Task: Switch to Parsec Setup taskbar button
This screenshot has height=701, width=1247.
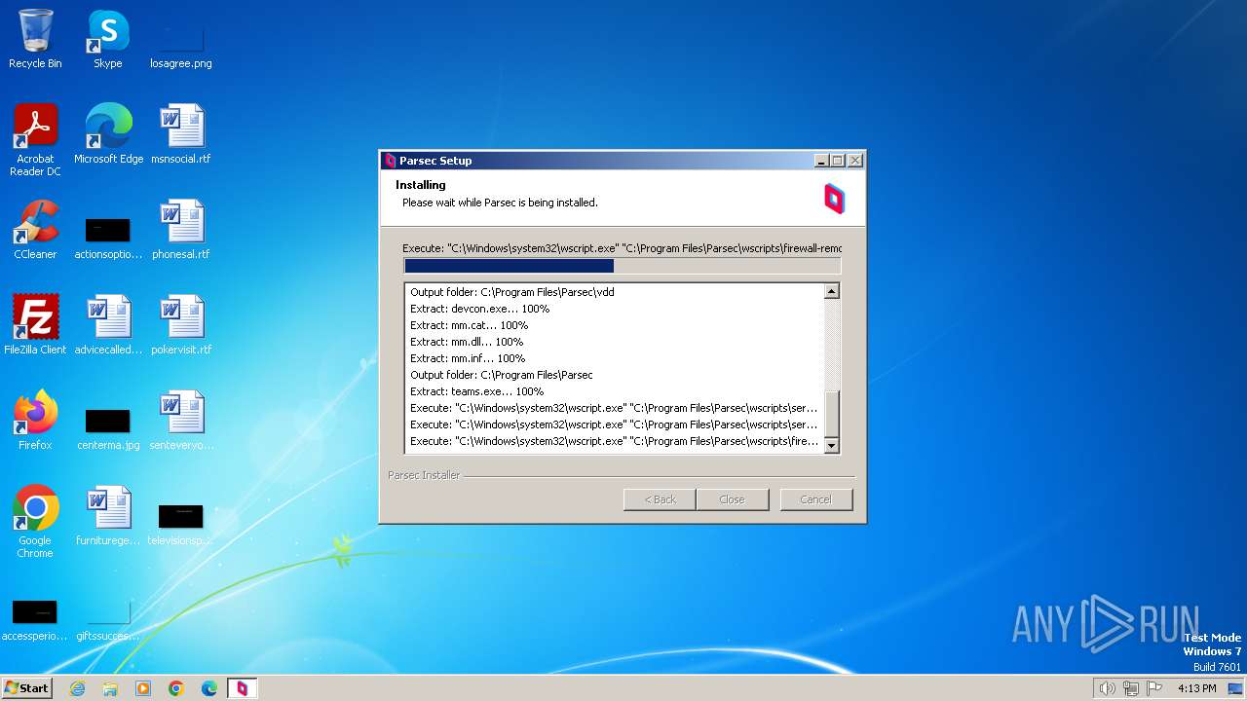Action: pyautogui.click(x=243, y=688)
